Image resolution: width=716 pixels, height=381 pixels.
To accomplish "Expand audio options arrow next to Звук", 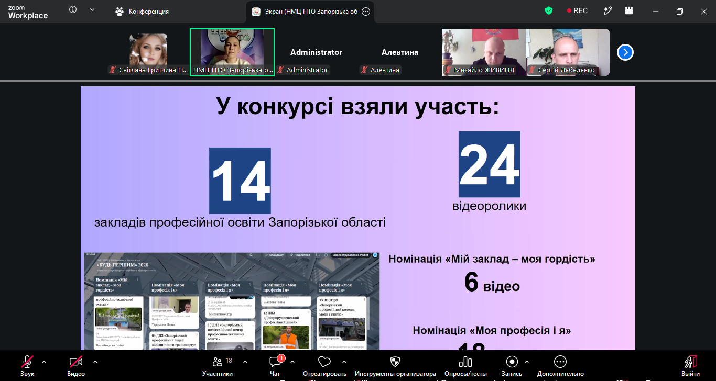I will coord(44,362).
